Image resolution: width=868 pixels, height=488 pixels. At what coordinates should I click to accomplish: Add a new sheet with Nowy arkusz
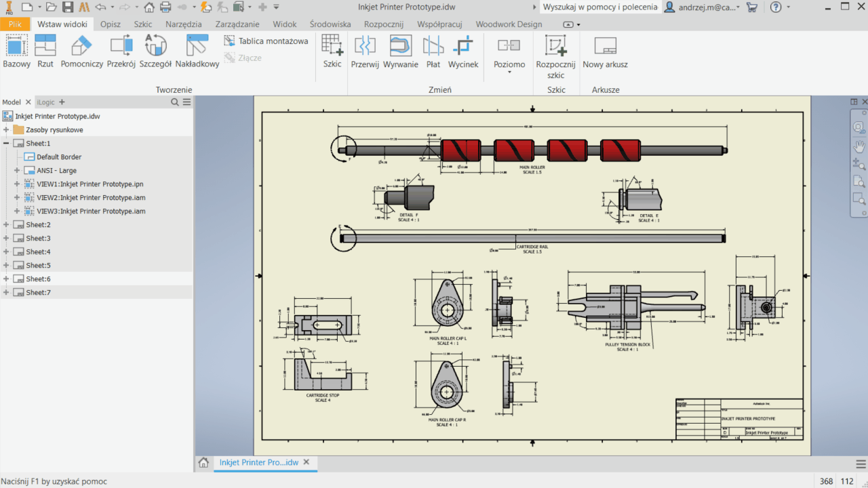click(605, 52)
